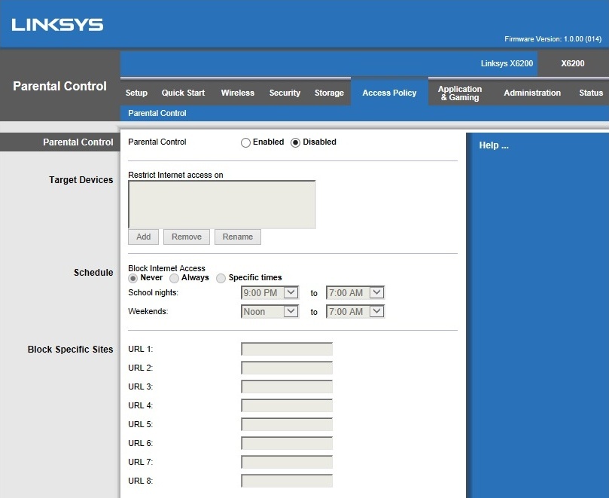Choose Specific times for blocking
Viewport: 609px width, 498px height.
(x=220, y=277)
